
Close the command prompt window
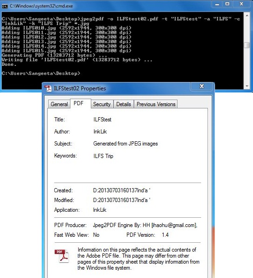(241, 4)
